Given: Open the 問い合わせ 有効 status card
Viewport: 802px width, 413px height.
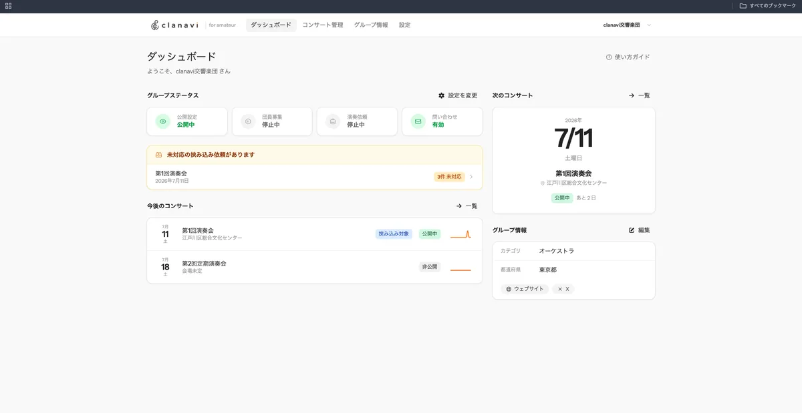Looking at the screenshot, I should click(442, 121).
